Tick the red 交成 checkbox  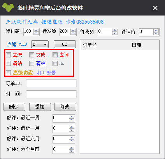pyautogui.click(x=32, y=55)
